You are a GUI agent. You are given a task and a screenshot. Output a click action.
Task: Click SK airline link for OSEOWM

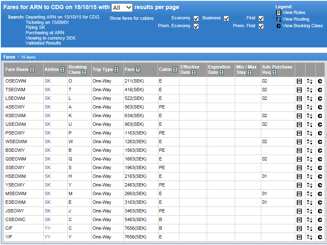[x=48, y=81]
